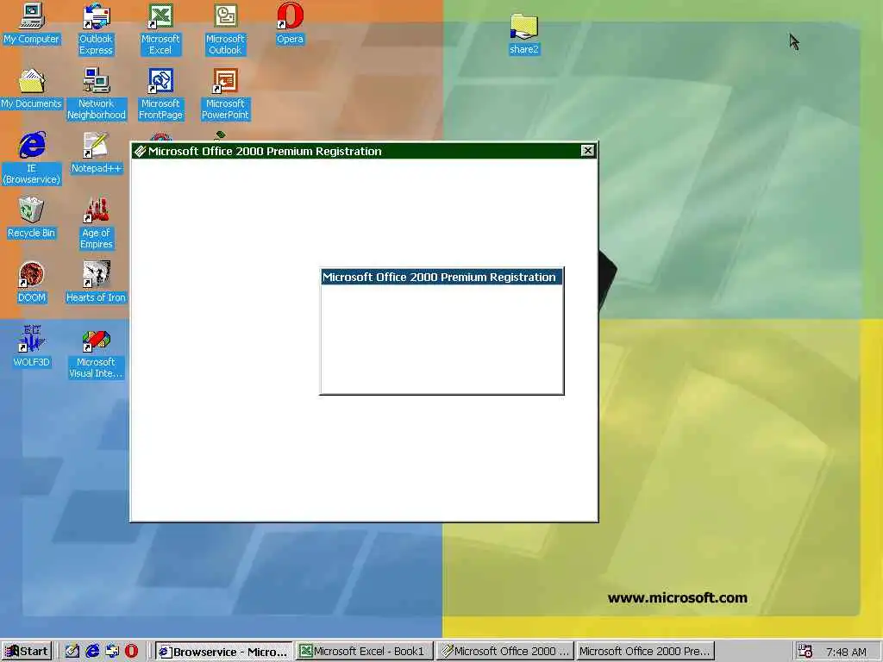
Task: Select the Microsoft Outlook desktop icon
Action: [225, 29]
